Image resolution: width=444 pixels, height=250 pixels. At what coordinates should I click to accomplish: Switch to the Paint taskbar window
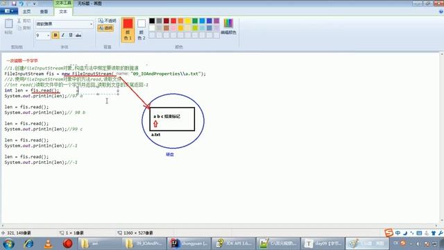click(x=367, y=244)
